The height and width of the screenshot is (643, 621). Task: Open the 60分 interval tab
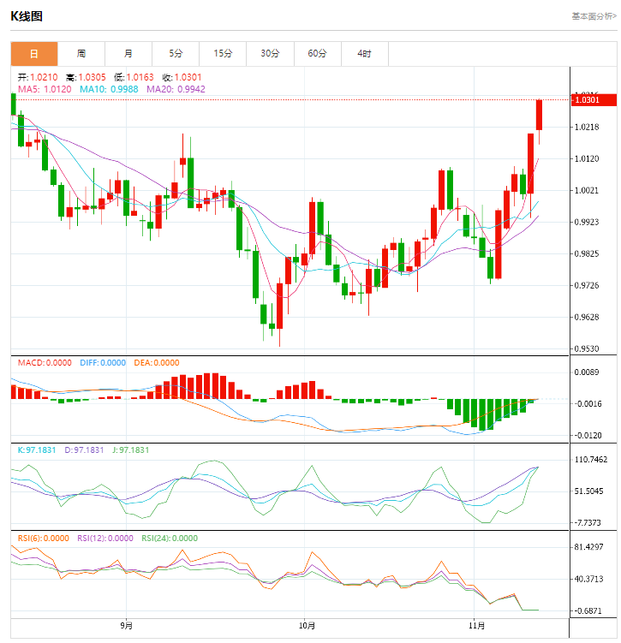coord(318,54)
